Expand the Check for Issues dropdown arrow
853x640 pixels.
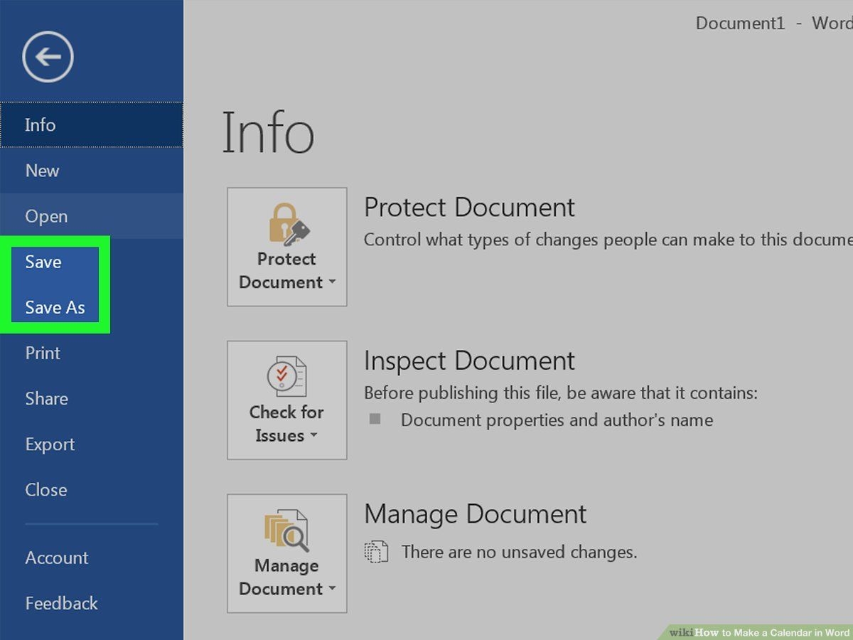pos(313,435)
